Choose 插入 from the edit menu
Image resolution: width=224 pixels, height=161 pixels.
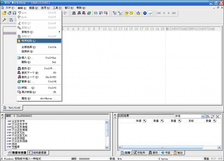39,58
